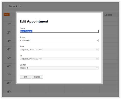Click the DEMO badge in the calendar corner
The image size is (121, 99).
coord(7,14)
